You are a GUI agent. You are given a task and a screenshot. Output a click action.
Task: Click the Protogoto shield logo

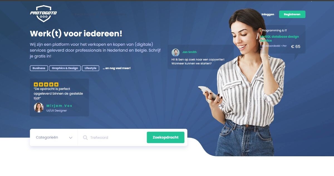coord(43,14)
